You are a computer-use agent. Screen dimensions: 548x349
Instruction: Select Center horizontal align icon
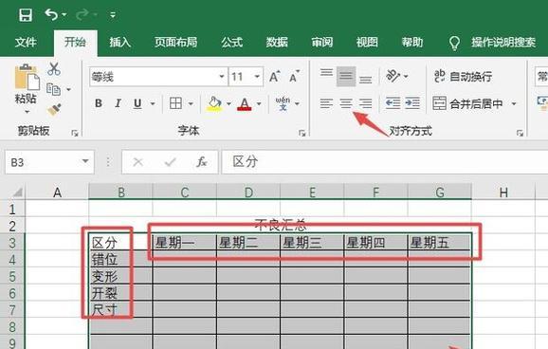[x=346, y=103]
